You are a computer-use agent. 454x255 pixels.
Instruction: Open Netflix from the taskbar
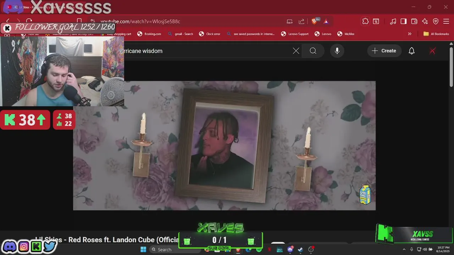tap(269, 250)
